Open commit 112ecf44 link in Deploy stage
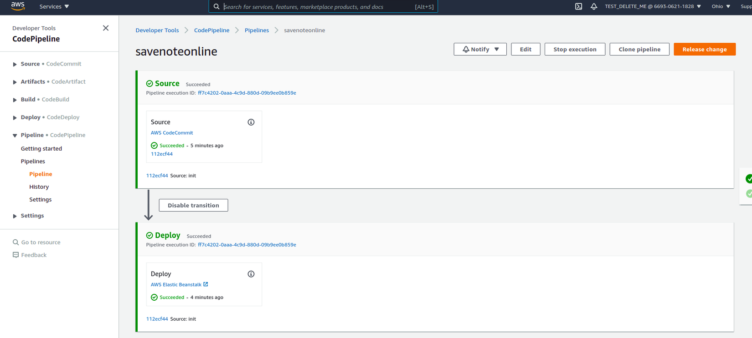 (x=157, y=319)
